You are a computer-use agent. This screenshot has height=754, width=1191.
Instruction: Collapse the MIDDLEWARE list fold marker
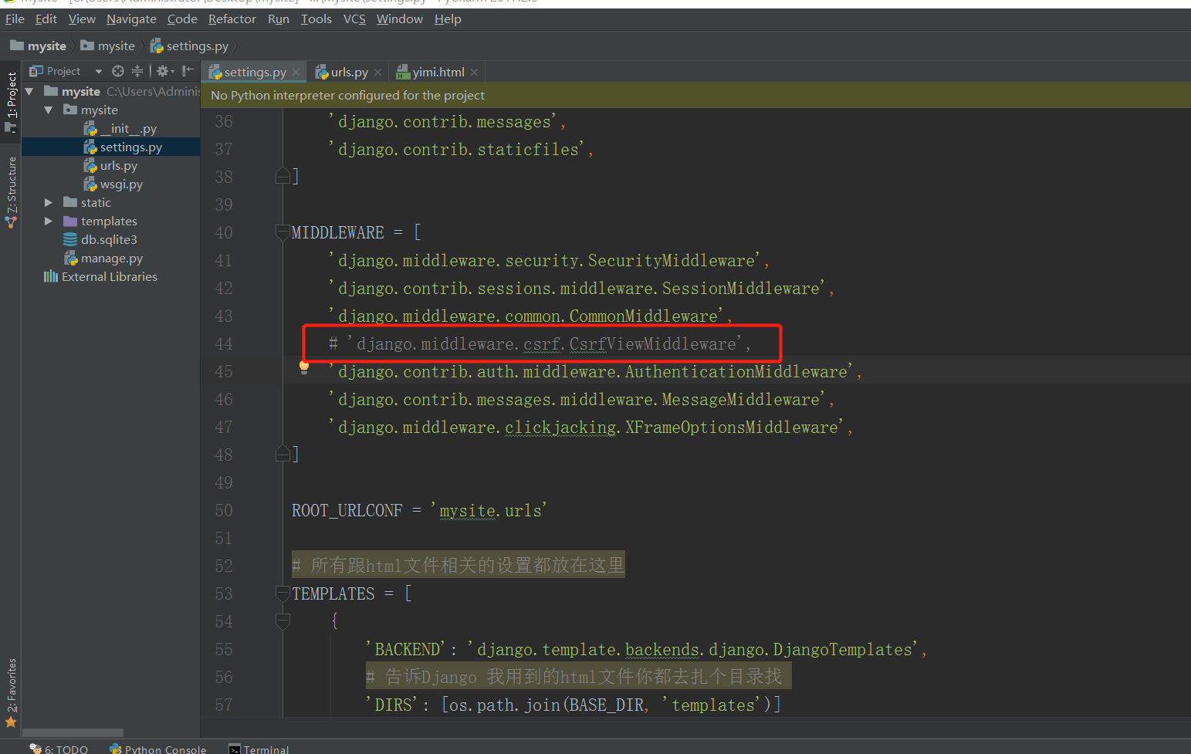[283, 232]
